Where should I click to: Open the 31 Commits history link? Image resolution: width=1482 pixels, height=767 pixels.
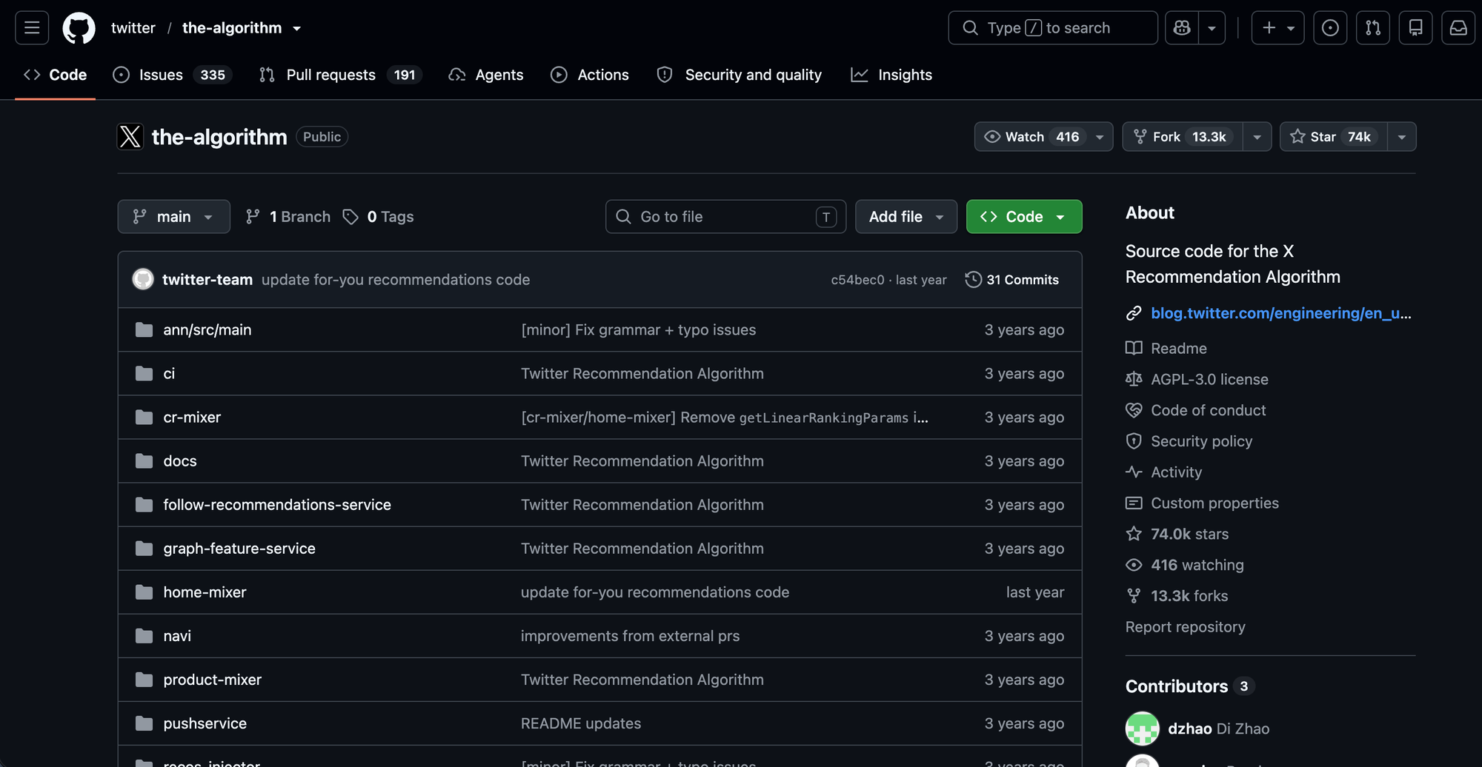[1012, 279]
